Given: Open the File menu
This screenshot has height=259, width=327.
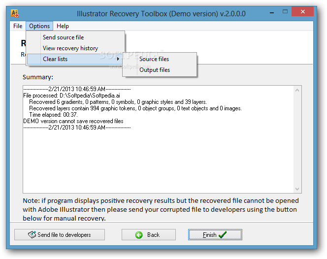Looking at the screenshot, I should [x=18, y=26].
